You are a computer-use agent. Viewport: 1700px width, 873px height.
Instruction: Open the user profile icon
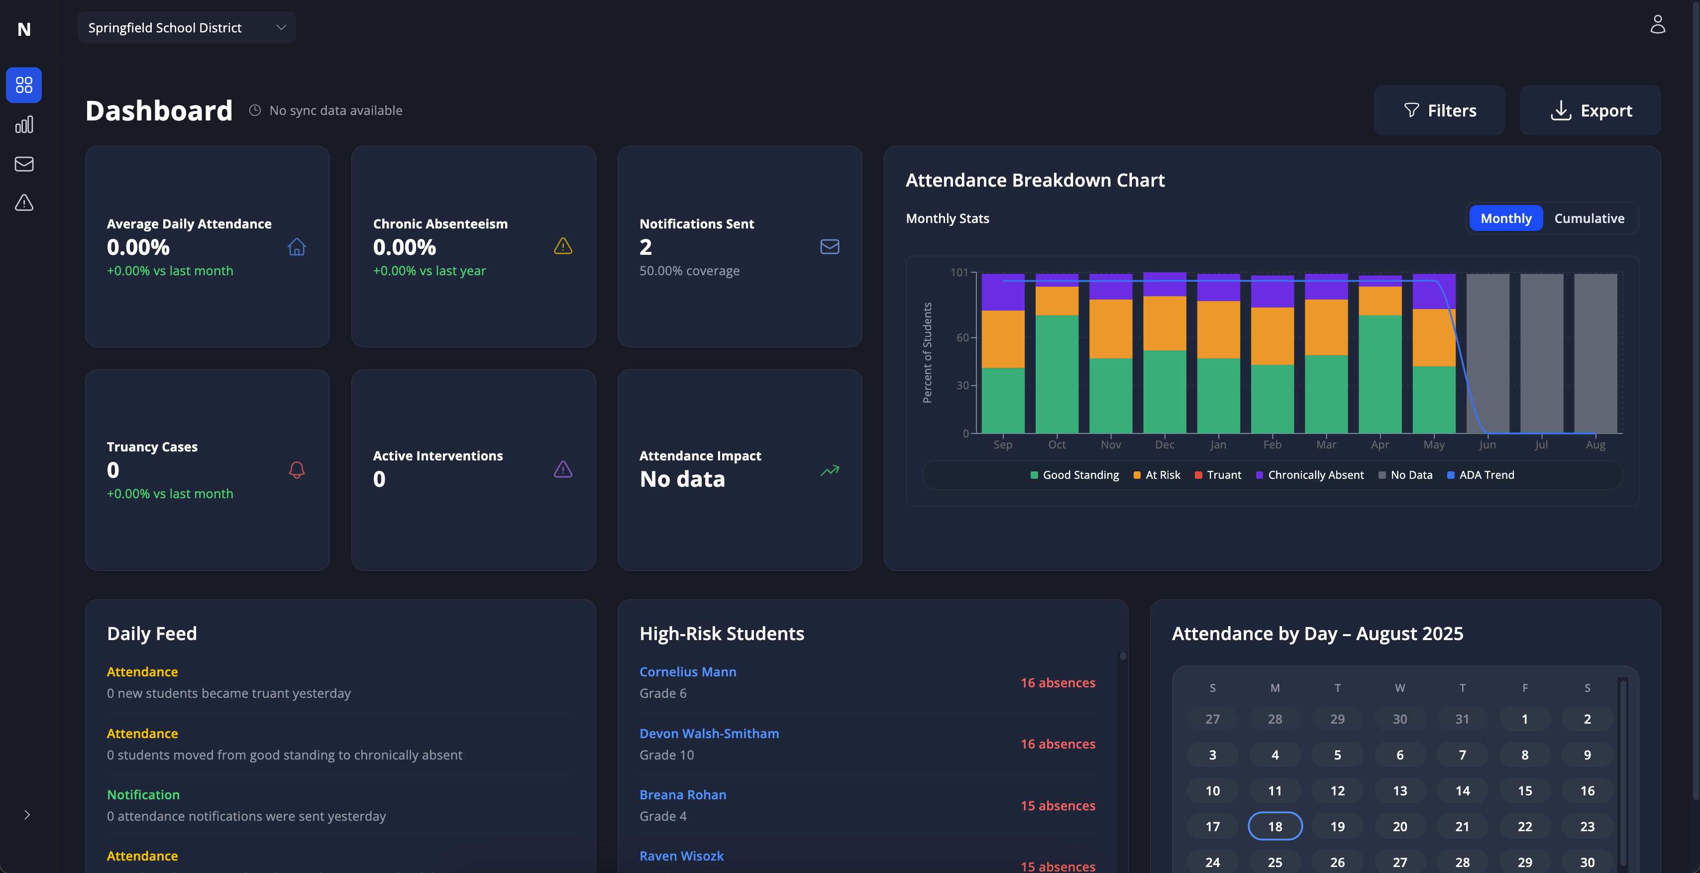1657,24
